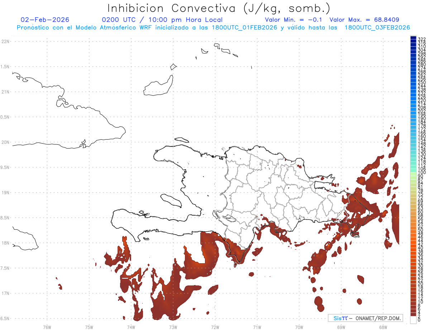Click the 'SisTT – ONAMET/REP.DOM.' credit box
The height and width of the screenshot is (332, 430).
pos(365,318)
